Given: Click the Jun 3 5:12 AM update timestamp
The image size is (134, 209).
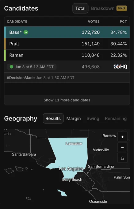Looking at the screenshot, I should pyautogui.click(x=34, y=67).
